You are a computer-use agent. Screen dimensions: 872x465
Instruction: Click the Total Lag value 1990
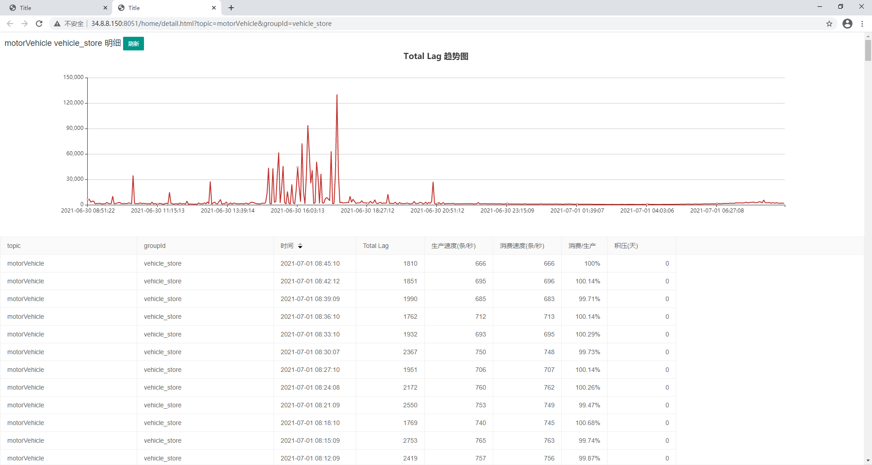coord(410,299)
